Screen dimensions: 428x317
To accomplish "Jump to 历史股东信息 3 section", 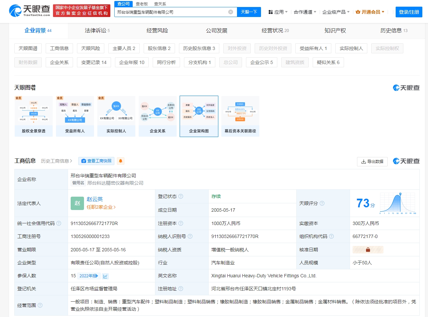I will (199, 48).
